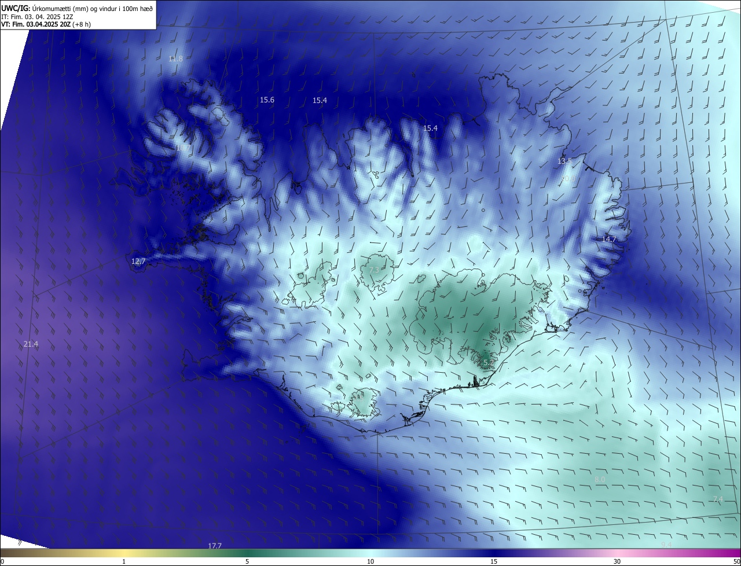
Task: Click the 5.2 value label on the map
Action: point(488,363)
